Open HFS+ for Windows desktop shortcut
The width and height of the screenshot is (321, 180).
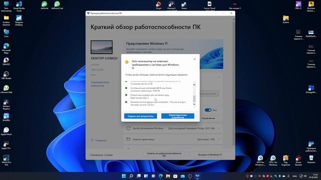[273, 160]
